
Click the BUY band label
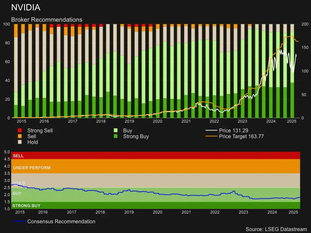[x=17, y=193]
